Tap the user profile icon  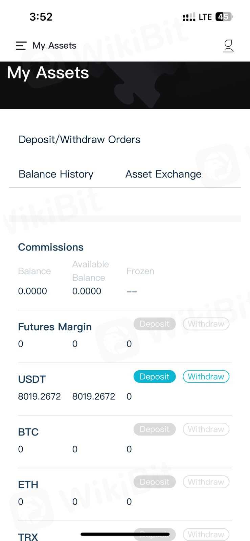tap(228, 46)
